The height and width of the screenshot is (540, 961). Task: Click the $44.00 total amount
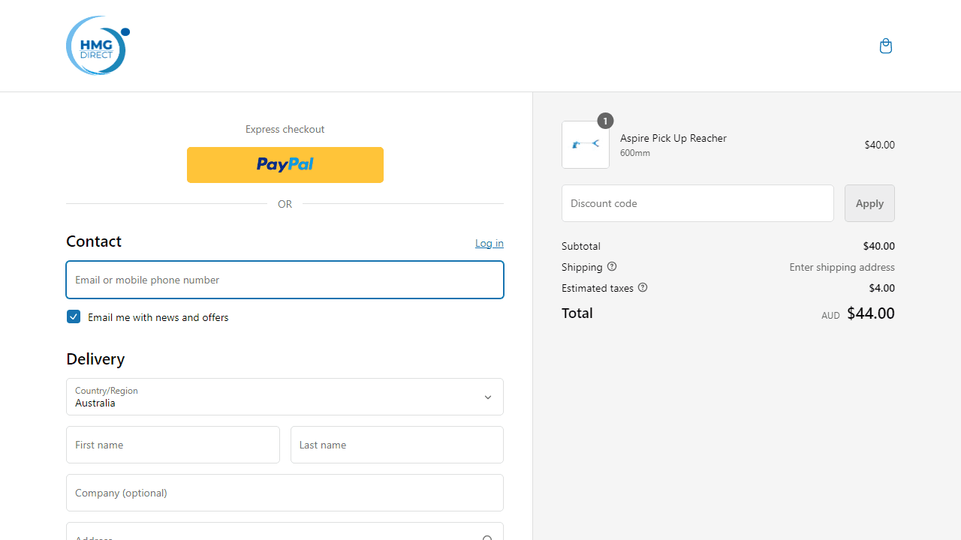point(871,313)
